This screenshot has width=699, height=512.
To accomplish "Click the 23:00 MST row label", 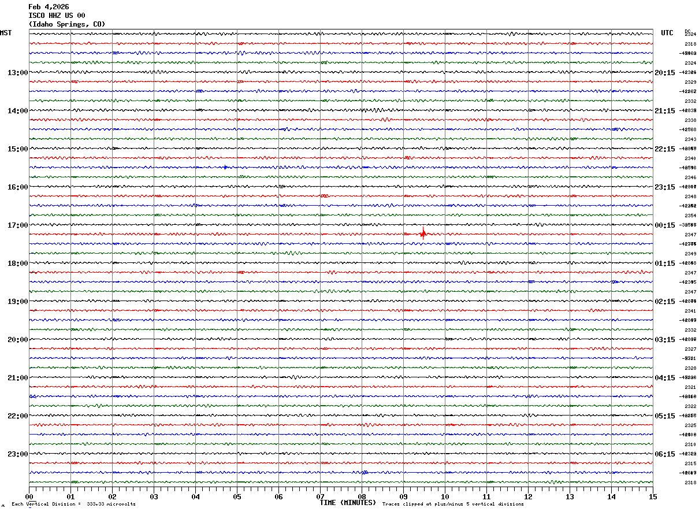I will click(x=17, y=454).
